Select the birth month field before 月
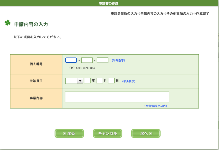219x150 pixels. point(99,81)
